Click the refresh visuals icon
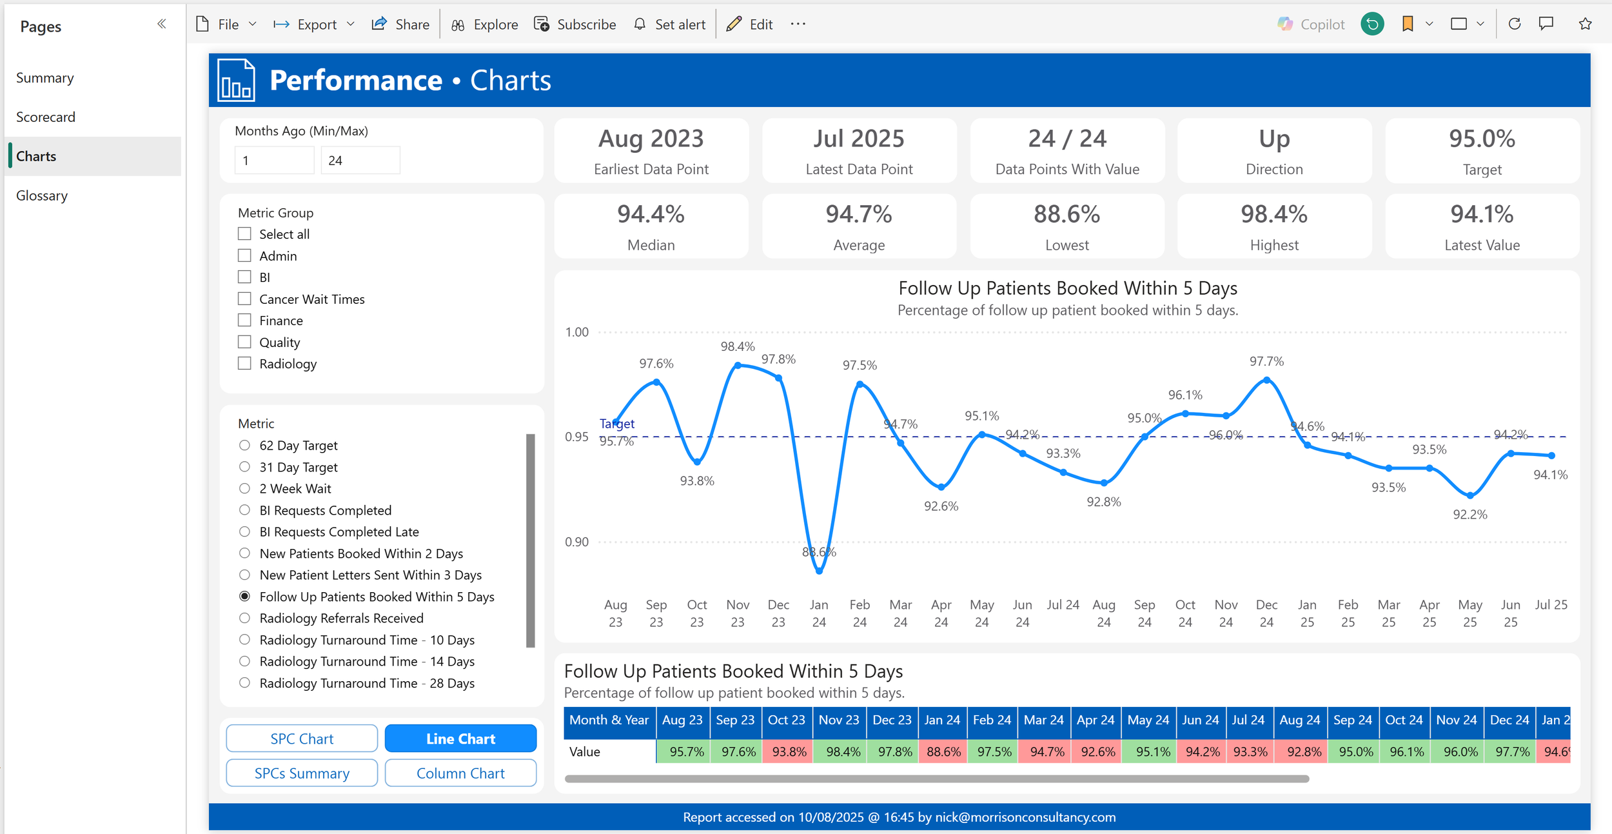The width and height of the screenshot is (1612, 834). click(x=1515, y=25)
